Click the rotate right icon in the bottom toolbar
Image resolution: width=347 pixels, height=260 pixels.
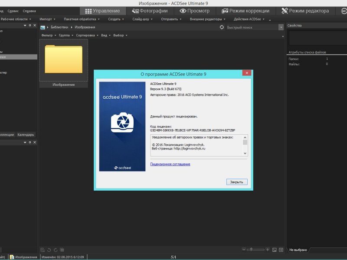pos(56,250)
